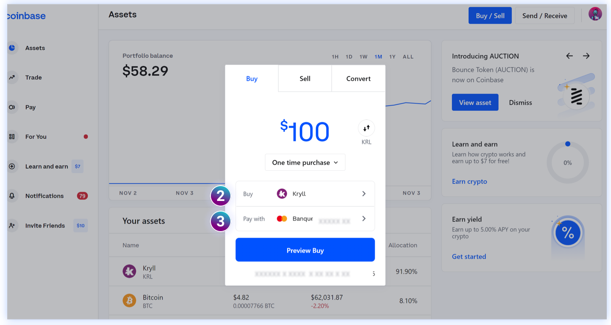Click the $10 Invite Friends badge
The image size is (611, 325).
pos(81,226)
